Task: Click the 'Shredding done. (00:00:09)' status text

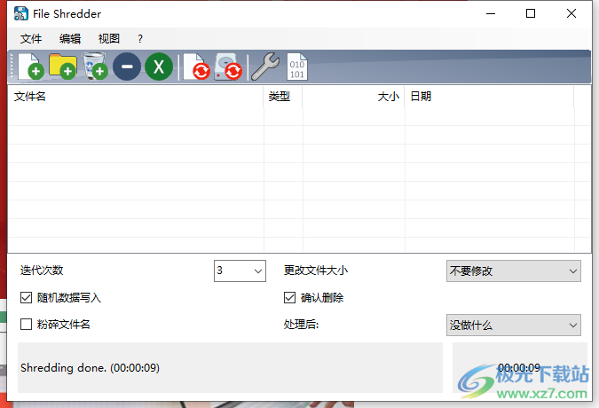Action: pyautogui.click(x=90, y=368)
